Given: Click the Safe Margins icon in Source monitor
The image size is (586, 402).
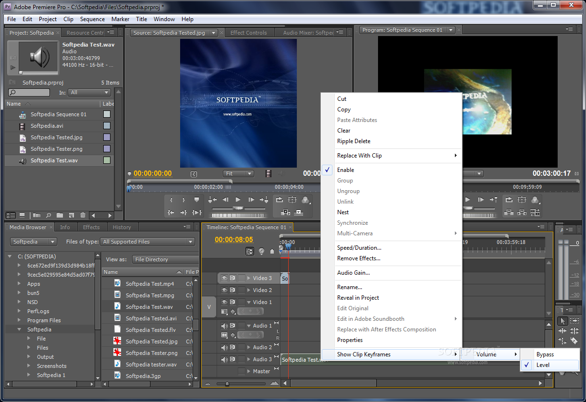Looking at the screenshot, I should 292,200.
